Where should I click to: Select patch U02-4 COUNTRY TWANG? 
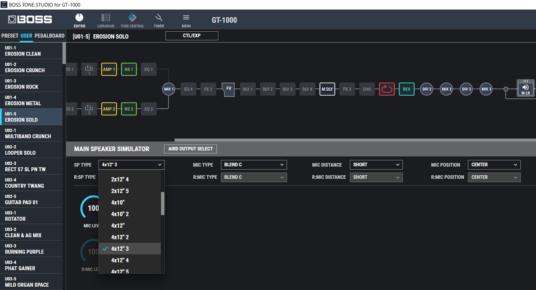click(31, 183)
